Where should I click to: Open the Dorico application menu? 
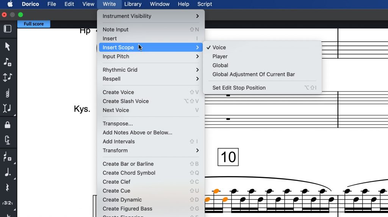click(30, 4)
